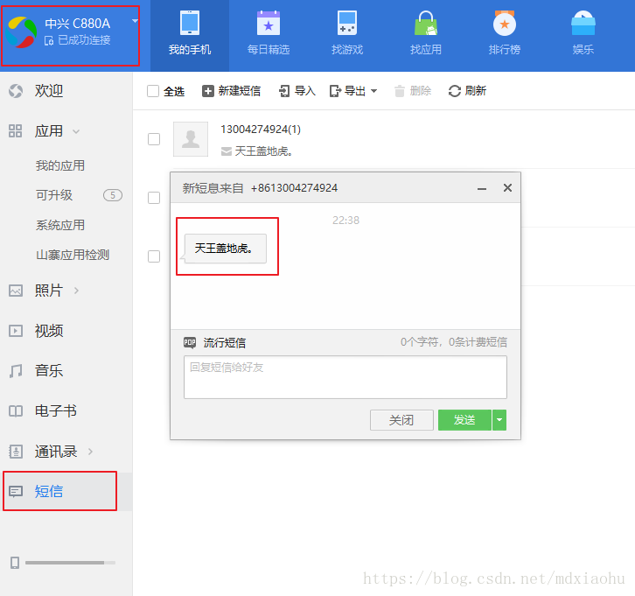Click the 刷新 label in toolbar
635x596 pixels.
(x=476, y=91)
